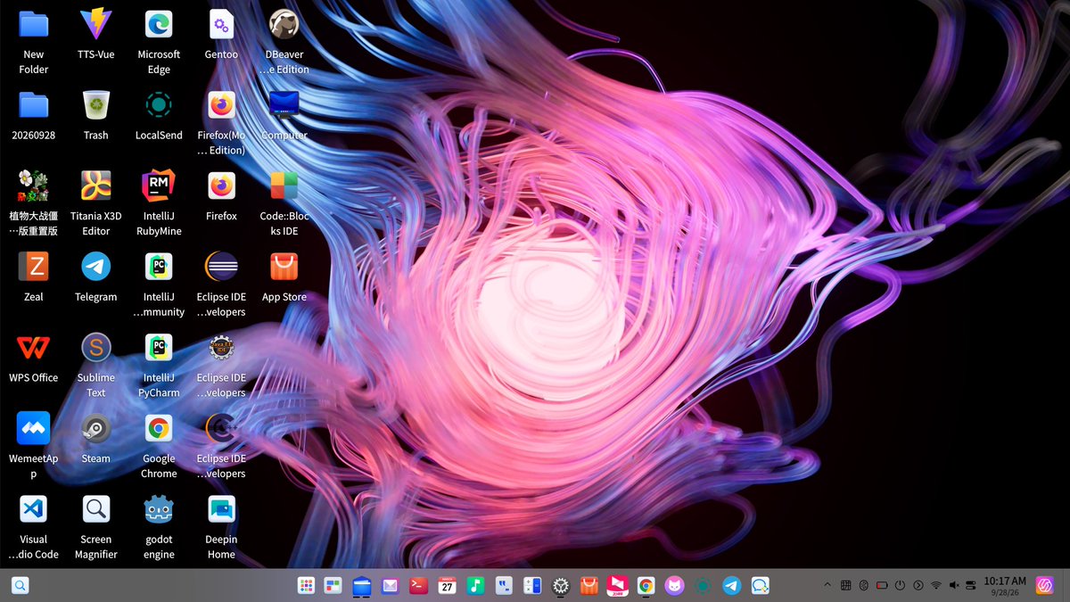This screenshot has height=602, width=1070.
Task: Open the app launcher grid in the dock
Action: pyautogui.click(x=306, y=586)
